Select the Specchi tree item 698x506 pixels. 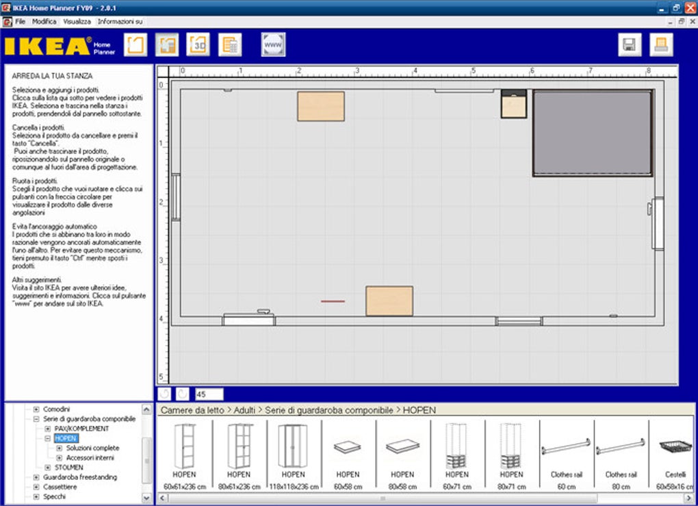click(x=54, y=496)
